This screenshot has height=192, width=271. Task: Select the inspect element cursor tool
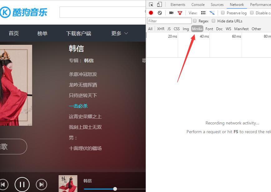pos(151,4)
